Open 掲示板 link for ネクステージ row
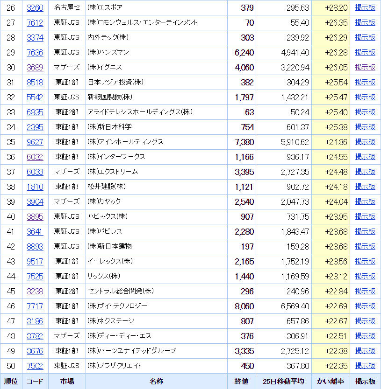Image resolution: width=381 pixels, height=389 pixels. (365, 321)
